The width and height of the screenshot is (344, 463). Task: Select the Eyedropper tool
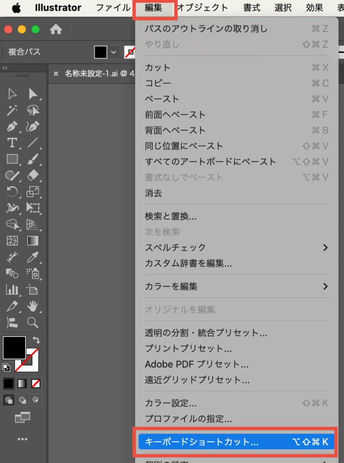click(33, 257)
